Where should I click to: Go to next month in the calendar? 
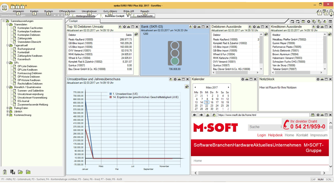coord(228,87)
